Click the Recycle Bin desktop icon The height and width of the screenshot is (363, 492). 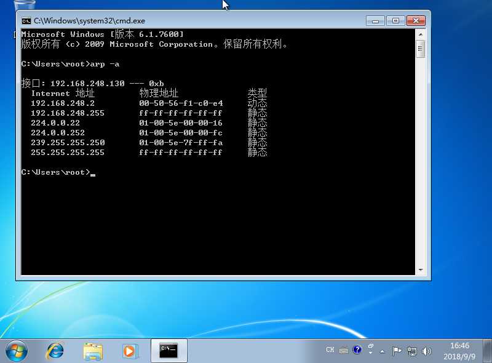25,4
